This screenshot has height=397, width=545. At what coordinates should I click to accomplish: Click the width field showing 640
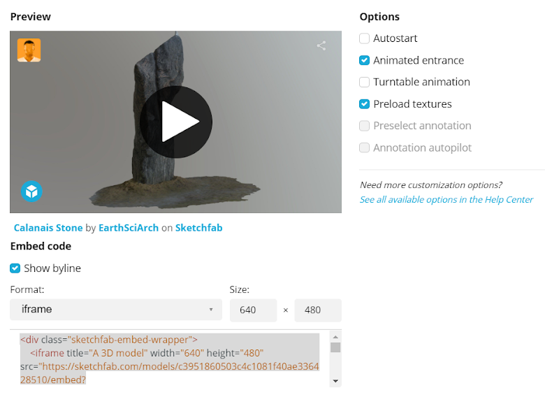[x=253, y=310]
